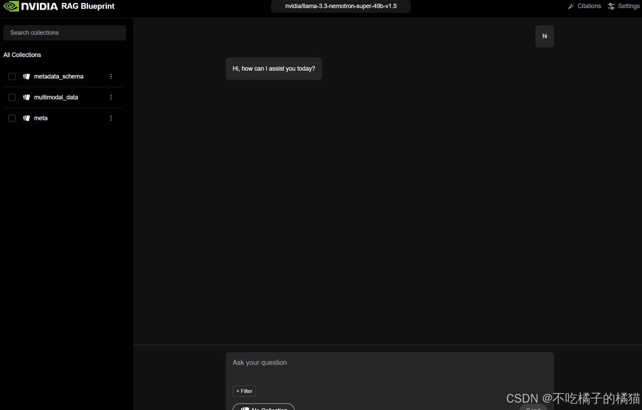The height and width of the screenshot is (410, 642).
Task: Click the RAG Blueprint title
Action: click(x=88, y=6)
